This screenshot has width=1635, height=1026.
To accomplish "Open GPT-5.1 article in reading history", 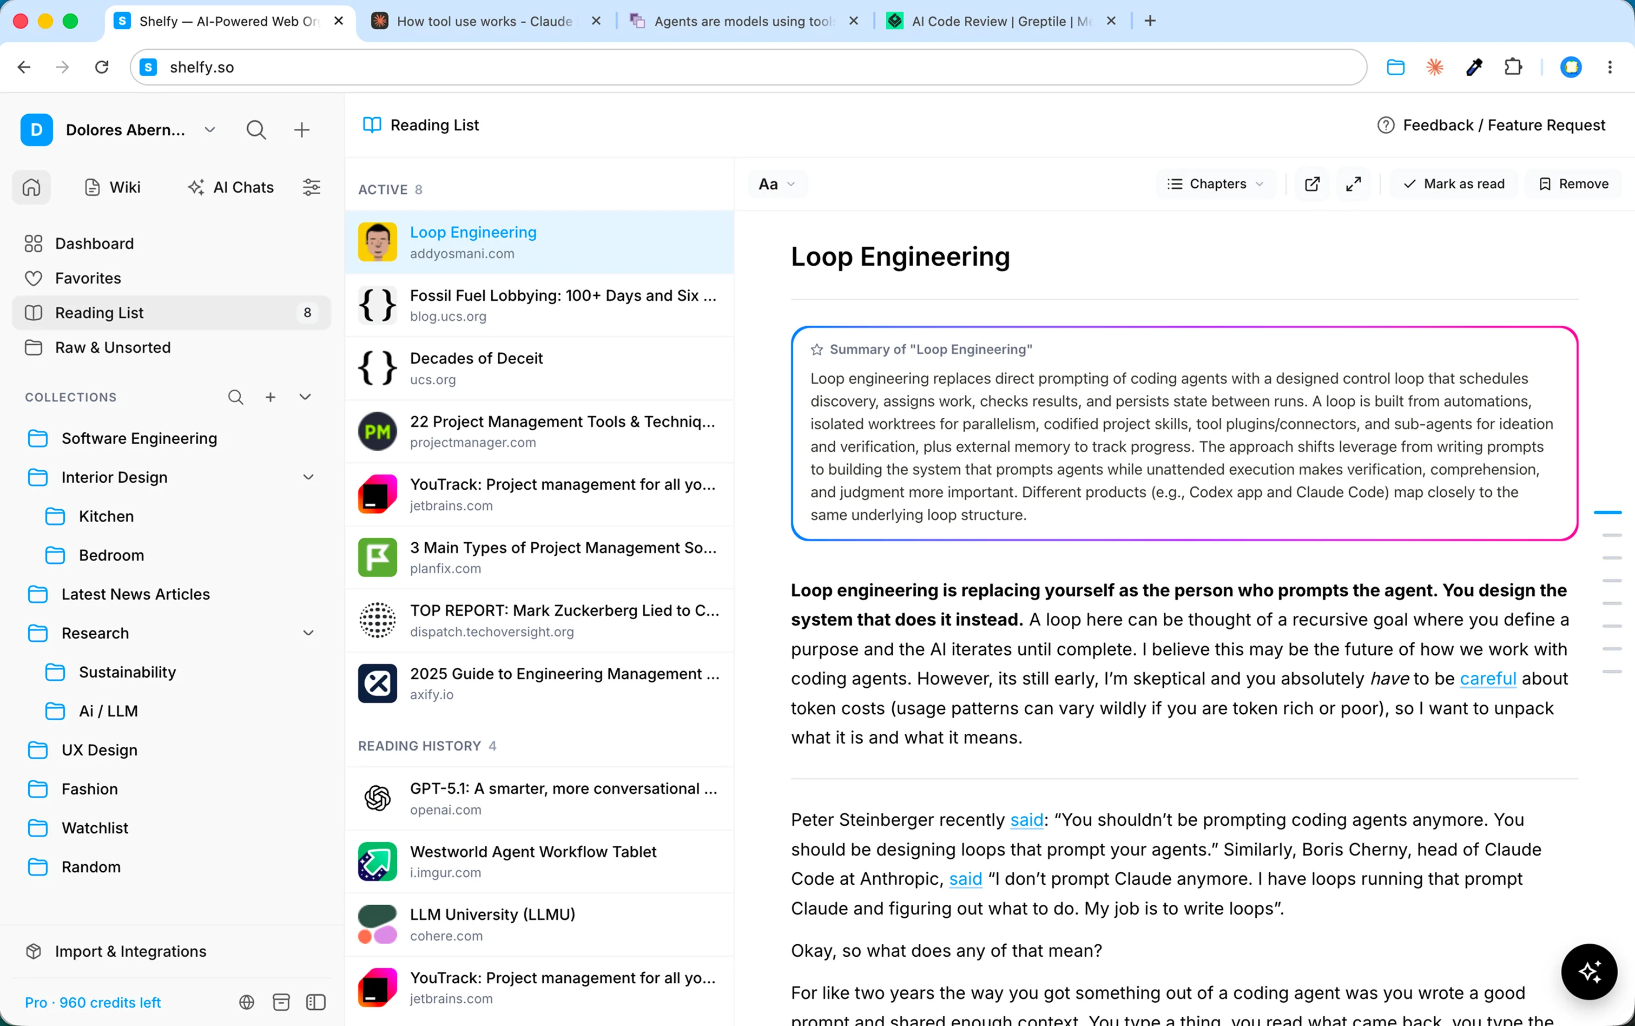I will [539, 799].
